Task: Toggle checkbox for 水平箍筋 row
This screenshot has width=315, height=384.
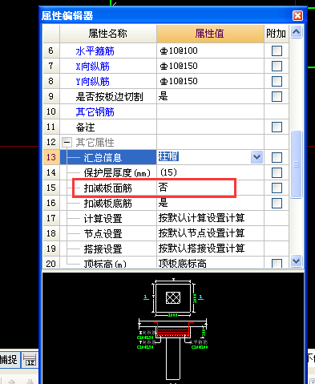Action: (x=277, y=51)
